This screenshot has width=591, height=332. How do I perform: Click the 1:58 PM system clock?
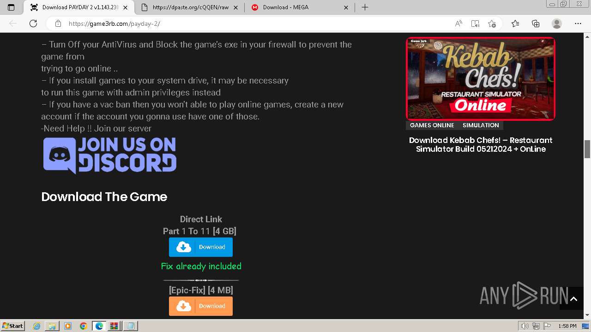[x=567, y=326]
